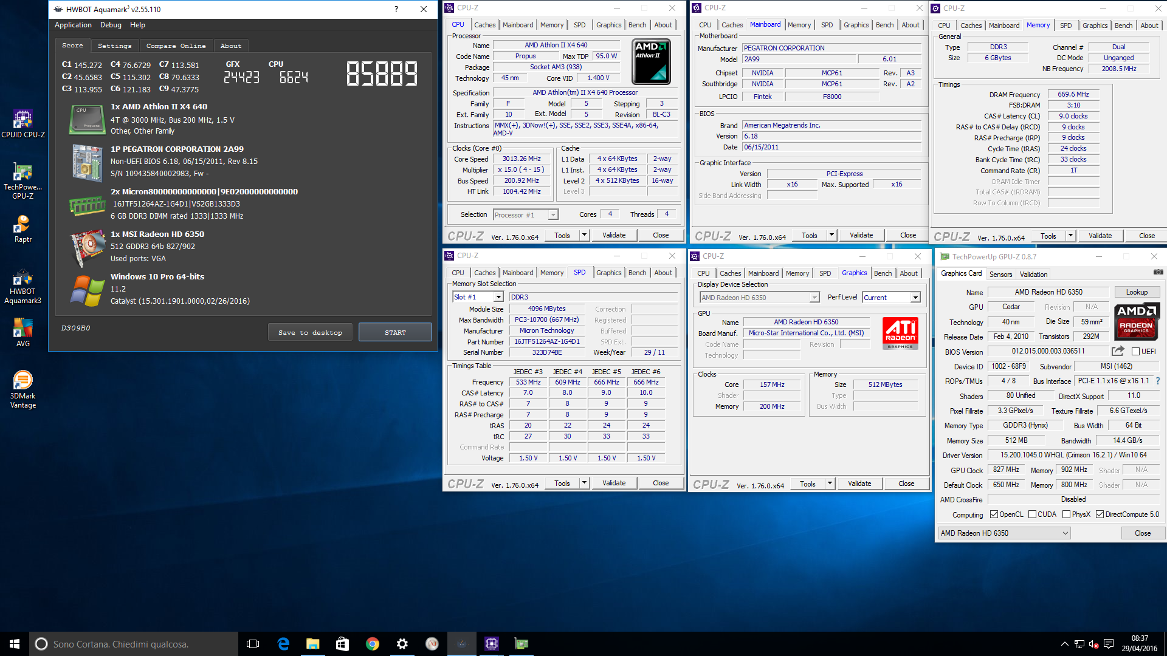Click the Aquamark help question mark
This screenshot has width=1167, height=656.
[x=396, y=9]
